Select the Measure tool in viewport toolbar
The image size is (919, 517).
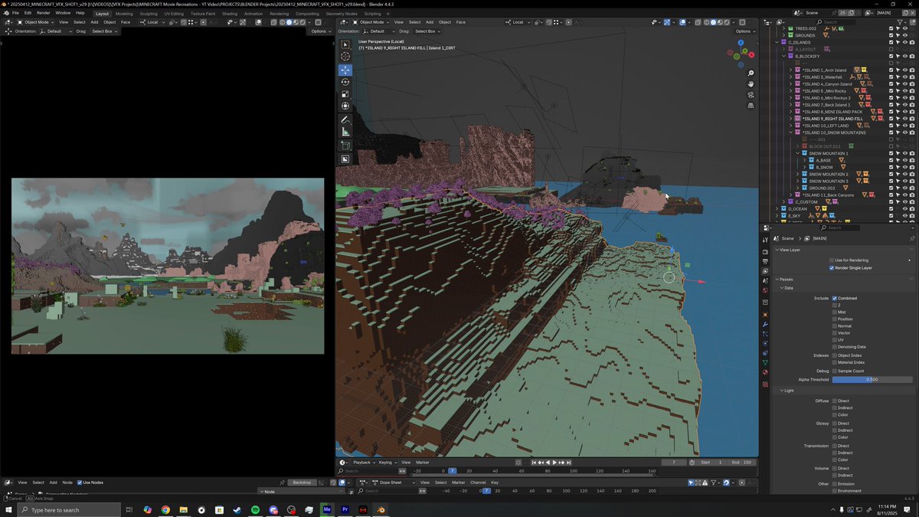point(345,133)
